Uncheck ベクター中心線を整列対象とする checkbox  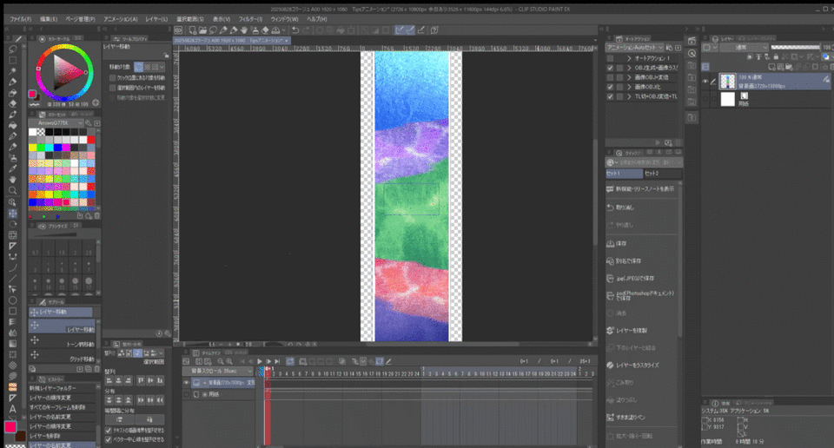tap(108, 439)
